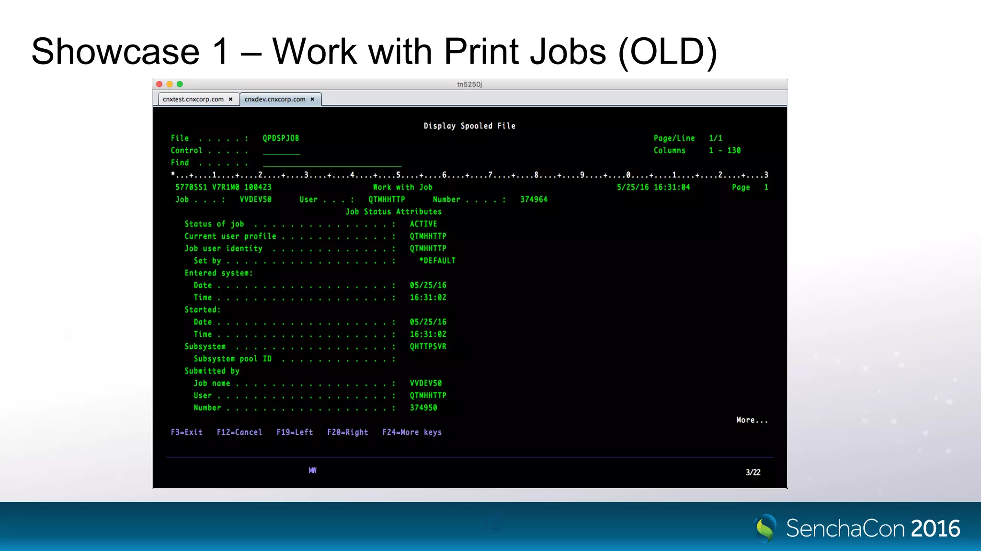Click the Find input field

(331, 163)
